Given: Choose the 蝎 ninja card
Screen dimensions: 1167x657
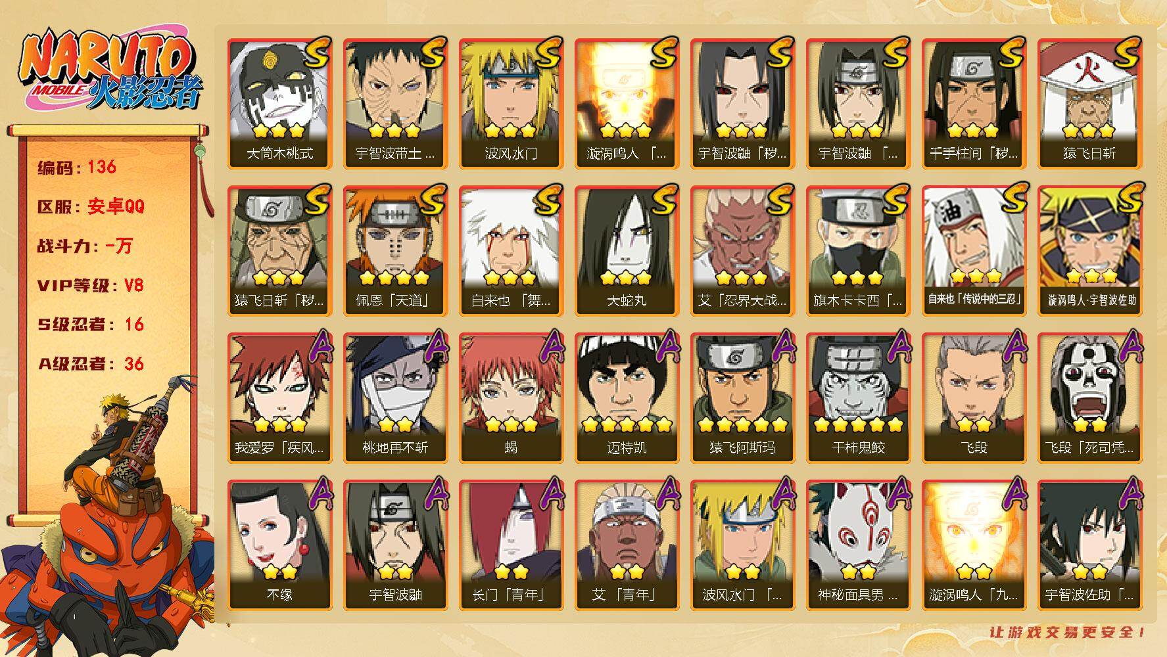Looking at the screenshot, I should pos(511,398).
